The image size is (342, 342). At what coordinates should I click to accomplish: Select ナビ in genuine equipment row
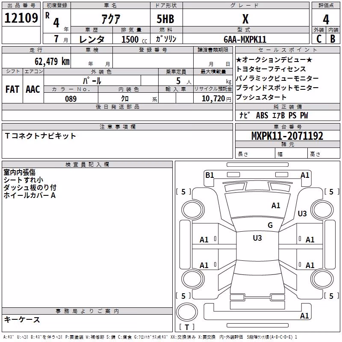[244, 115]
